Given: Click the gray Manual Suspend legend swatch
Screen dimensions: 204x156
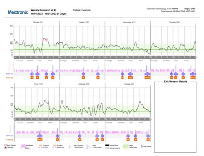Looking at the screenshot, I should coord(107,148).
